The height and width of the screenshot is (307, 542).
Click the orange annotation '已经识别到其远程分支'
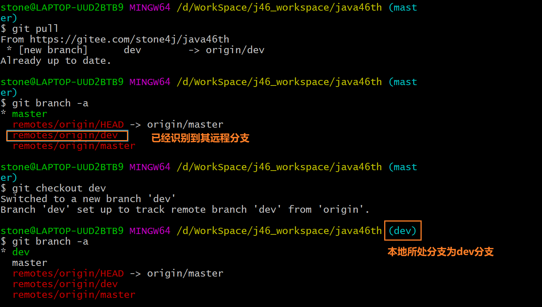[200, 138]
